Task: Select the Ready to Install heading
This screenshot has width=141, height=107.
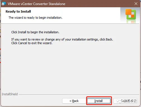Action: coord(18,11)
